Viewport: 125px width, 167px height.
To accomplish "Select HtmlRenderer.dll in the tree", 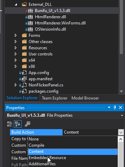I will coord(50,17).
